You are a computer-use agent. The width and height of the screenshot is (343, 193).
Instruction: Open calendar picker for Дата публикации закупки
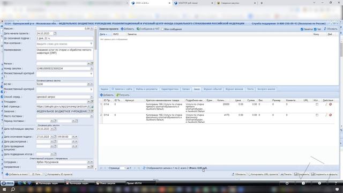55,129
